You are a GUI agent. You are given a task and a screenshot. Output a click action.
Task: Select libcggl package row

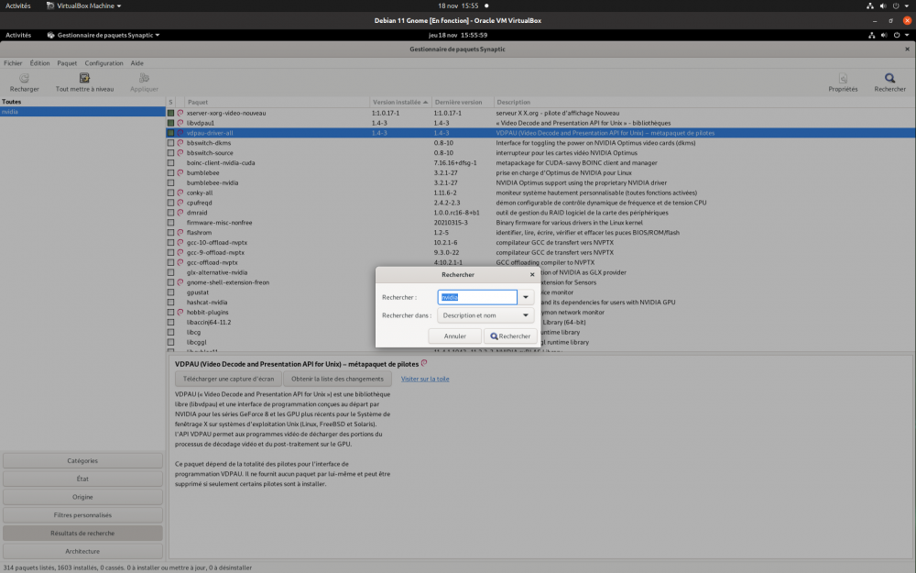coord(540,342)
